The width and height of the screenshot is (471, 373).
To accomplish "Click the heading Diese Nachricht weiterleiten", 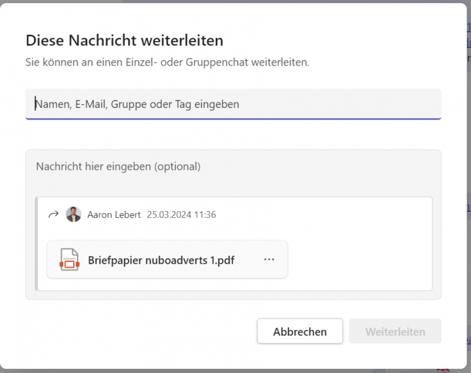I will (124, 40).
